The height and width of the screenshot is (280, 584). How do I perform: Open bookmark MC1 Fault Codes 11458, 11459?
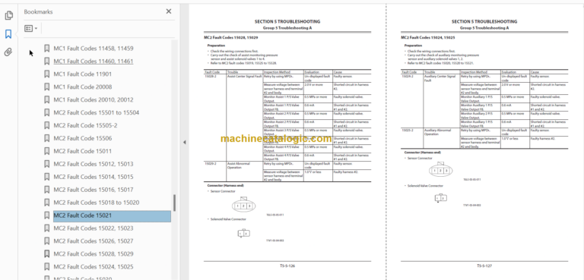[x=93, y=49]
